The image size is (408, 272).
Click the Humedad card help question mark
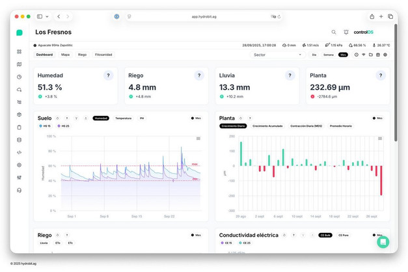pyautogui.click(x=108, y=75)
